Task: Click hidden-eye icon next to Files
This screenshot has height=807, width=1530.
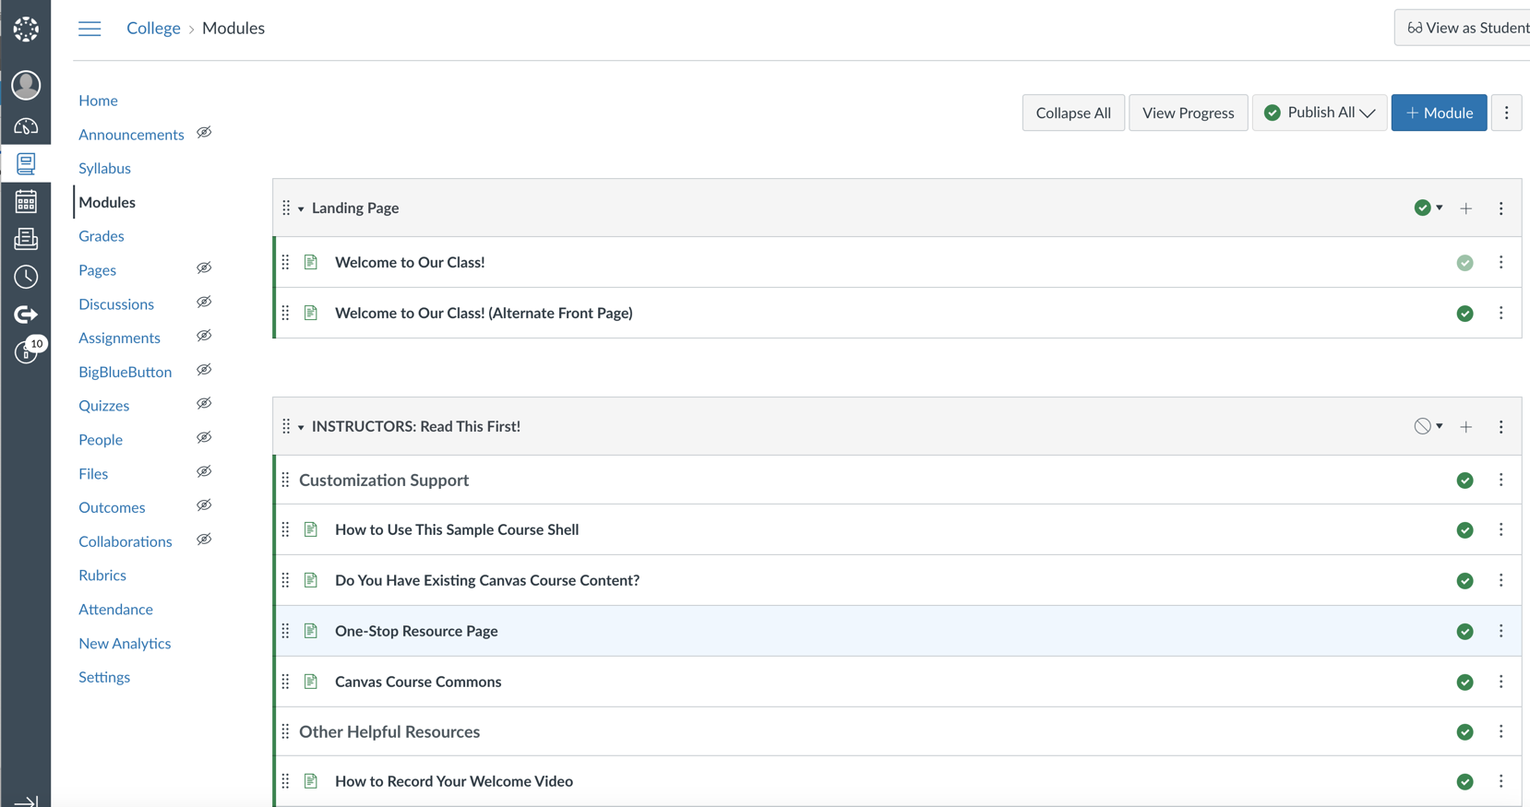Action: point(204,472)
